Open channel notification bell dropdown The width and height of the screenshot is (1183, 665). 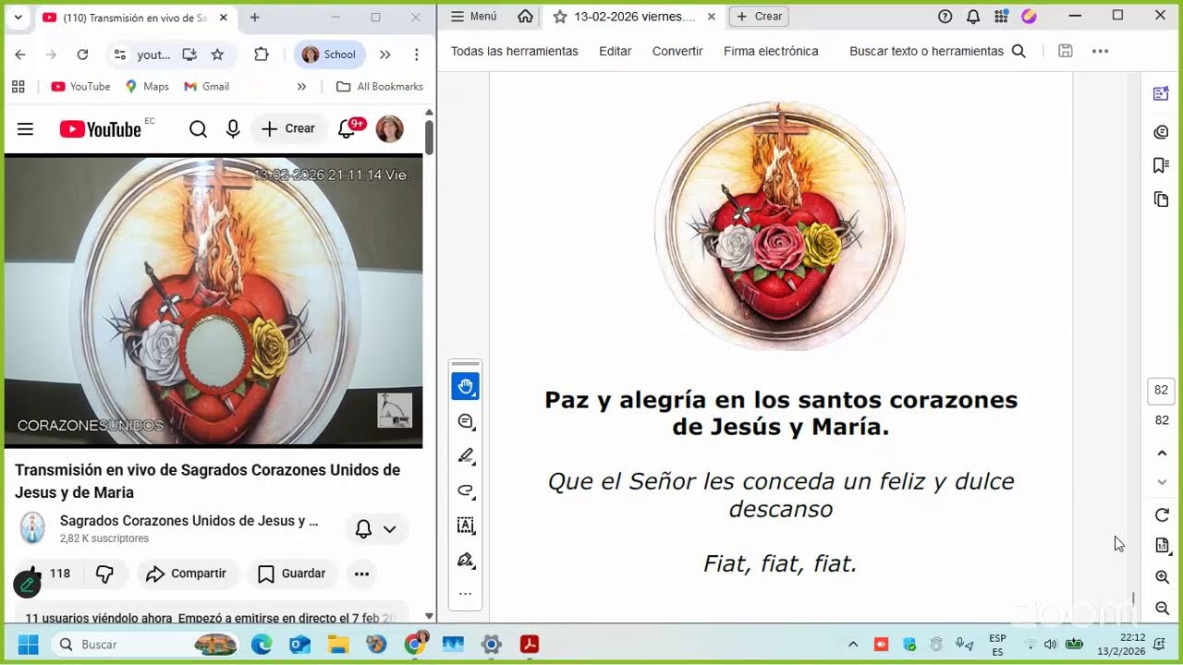coord(376,529)
